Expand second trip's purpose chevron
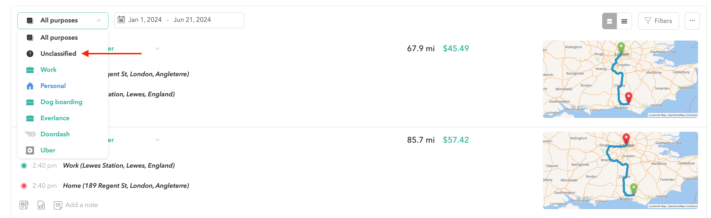The height and width of the screenshot is (218, 711). click(x=157, y=140)
